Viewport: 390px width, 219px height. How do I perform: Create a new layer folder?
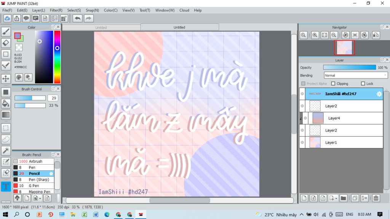tap(343, 198)
